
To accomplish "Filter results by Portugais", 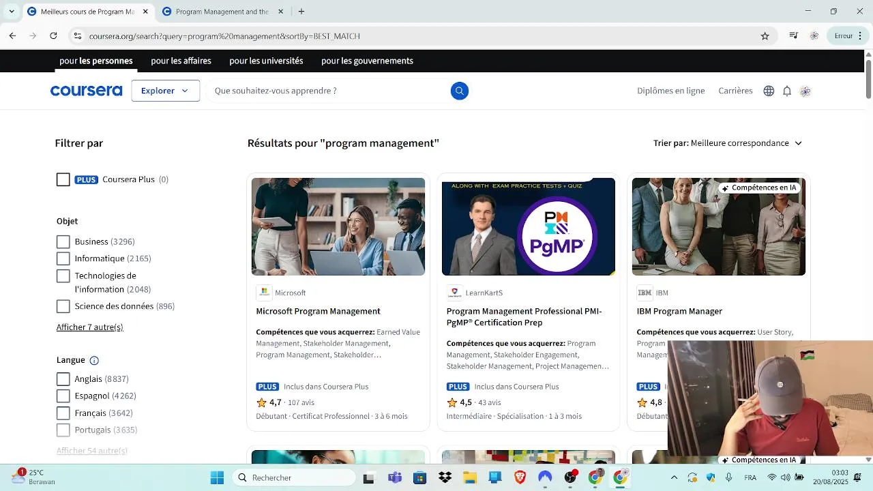I will (x=63, y=430).
